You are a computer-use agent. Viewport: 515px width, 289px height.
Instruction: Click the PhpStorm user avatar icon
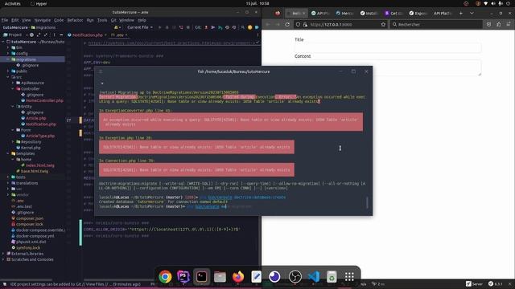coord(117,27)
